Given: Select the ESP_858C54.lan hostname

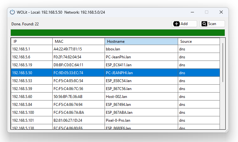Looking at the screenshot, I should (x=119, y=81).
